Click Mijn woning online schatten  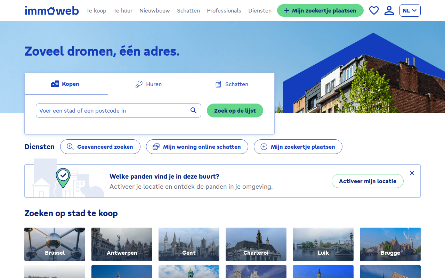point(197,147)
